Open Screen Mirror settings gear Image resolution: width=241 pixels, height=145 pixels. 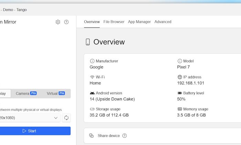(x=58, y=22)
